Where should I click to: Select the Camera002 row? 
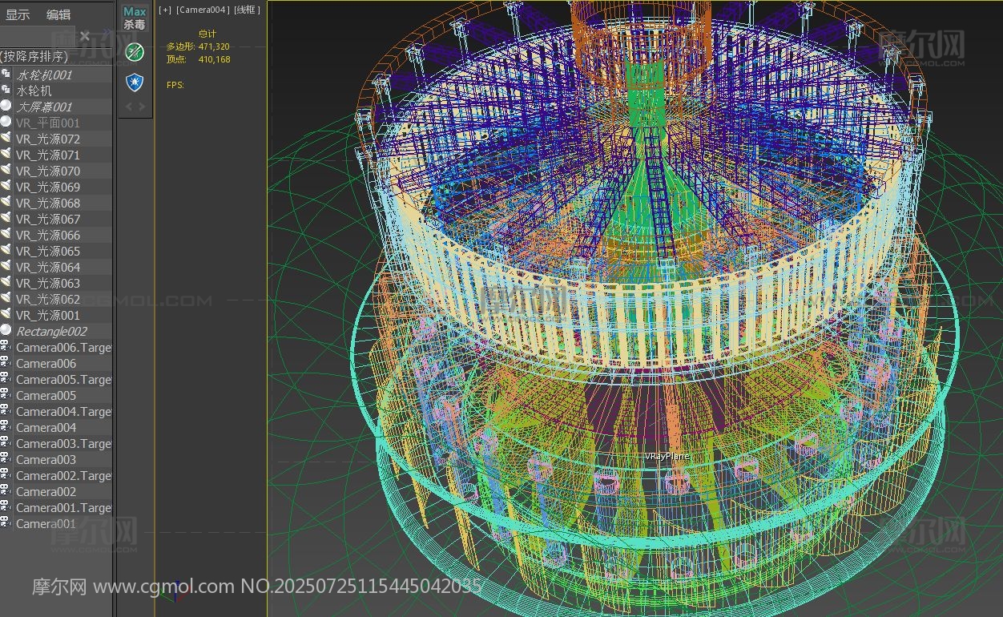[56, 491]
